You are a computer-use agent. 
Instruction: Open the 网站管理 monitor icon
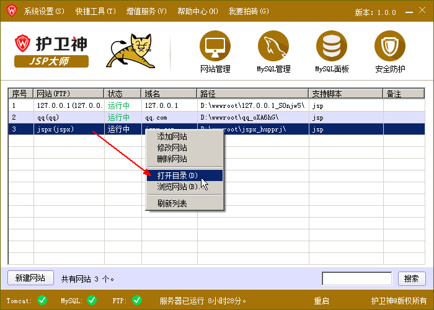pyautogui.click(x=215, y=46)
